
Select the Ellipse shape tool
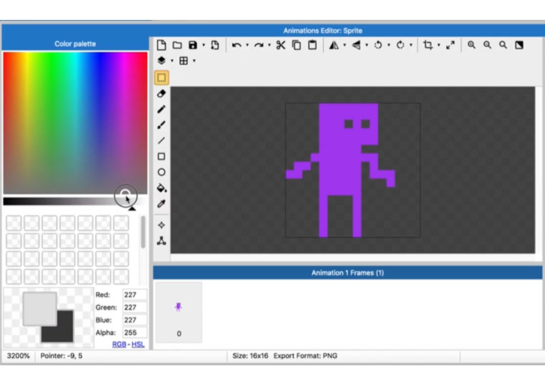(161, 172)
